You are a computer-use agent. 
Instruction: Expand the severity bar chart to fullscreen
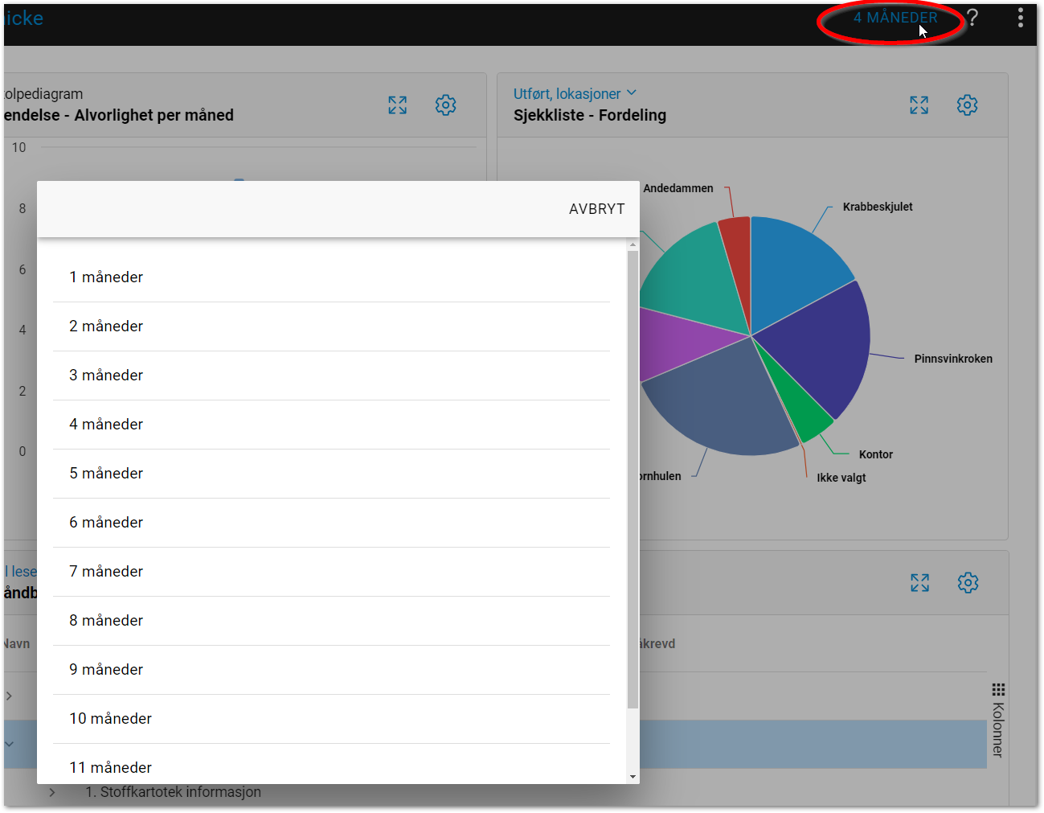(398, 105)
